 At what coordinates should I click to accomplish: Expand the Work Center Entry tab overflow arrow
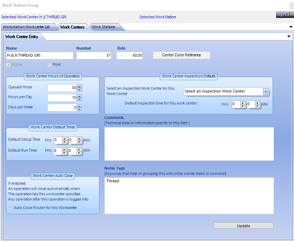289,36
